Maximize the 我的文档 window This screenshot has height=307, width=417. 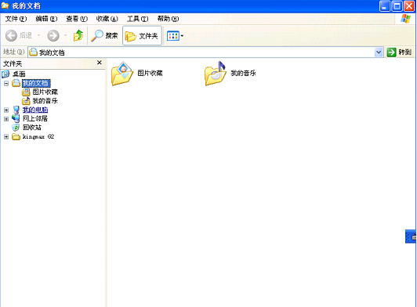coord(397,6)
